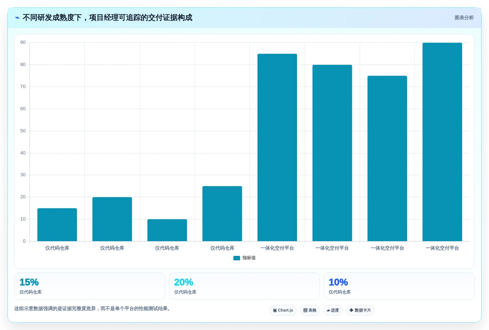Click the shortest bar with value 10
Screen dimensions: 489x330
[167, 230]
